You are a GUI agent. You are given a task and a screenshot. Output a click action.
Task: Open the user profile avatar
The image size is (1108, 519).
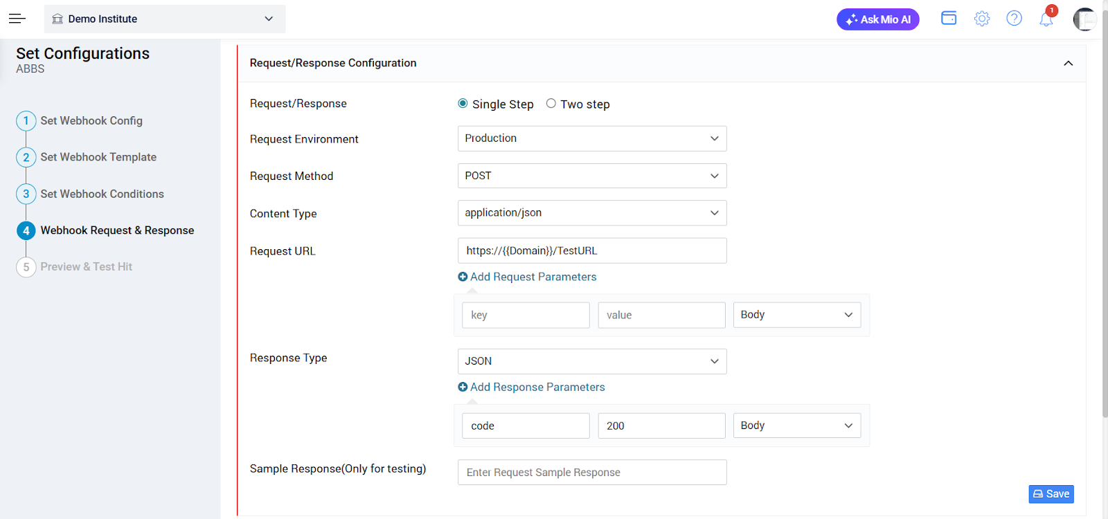coord(1084,19)
